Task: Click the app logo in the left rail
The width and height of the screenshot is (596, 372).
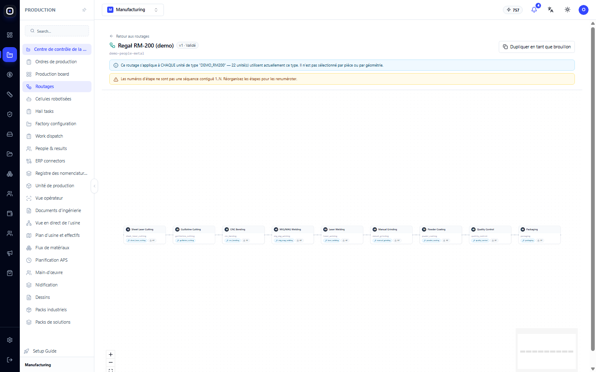Action: pos(10,11)
